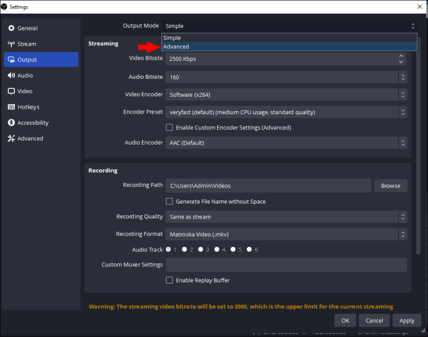Viewport: 428px width, 337px height.
Task: Select Audio Track 3
Action: point(200,249)
